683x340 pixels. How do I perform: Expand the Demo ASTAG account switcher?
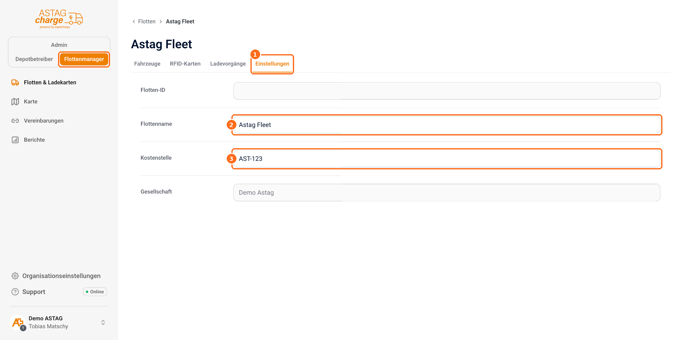pyautogui.click(x=103, y=322)
